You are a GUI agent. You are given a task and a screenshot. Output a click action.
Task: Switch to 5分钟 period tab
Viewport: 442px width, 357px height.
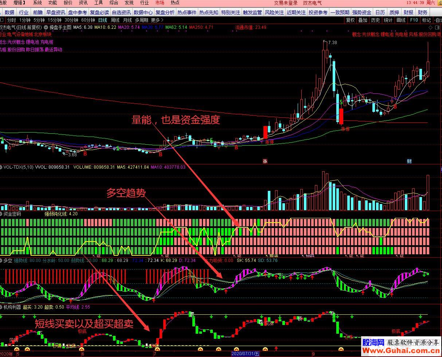click(39, 20)
